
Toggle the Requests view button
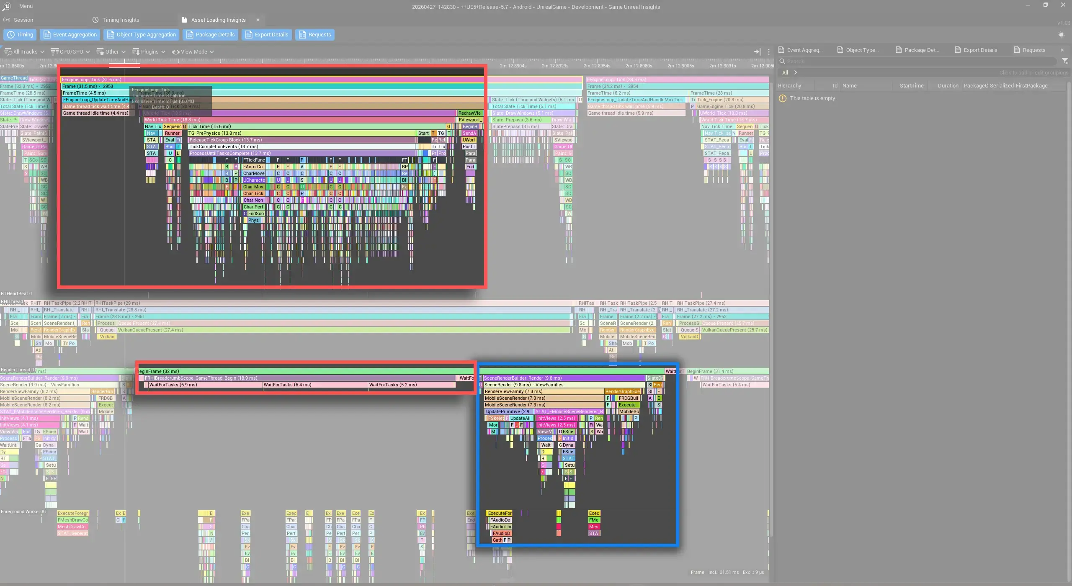(x=315, y=35)
